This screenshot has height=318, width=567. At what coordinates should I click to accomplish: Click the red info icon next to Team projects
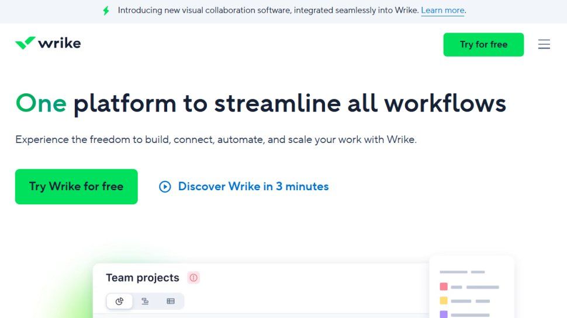click(x=193, y=278)
